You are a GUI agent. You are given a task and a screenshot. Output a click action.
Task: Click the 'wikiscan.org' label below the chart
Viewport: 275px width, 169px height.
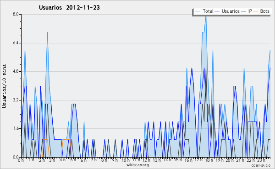click(137, 165)
